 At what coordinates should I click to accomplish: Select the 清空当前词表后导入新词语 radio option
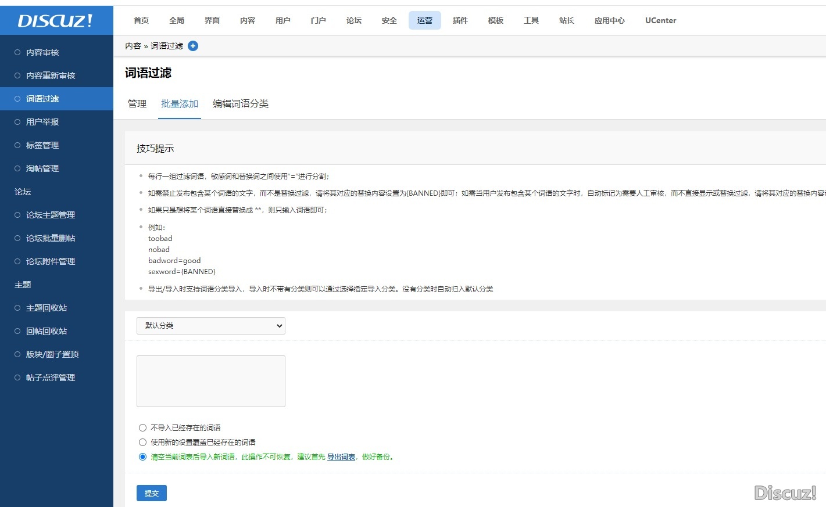[142, 457]
